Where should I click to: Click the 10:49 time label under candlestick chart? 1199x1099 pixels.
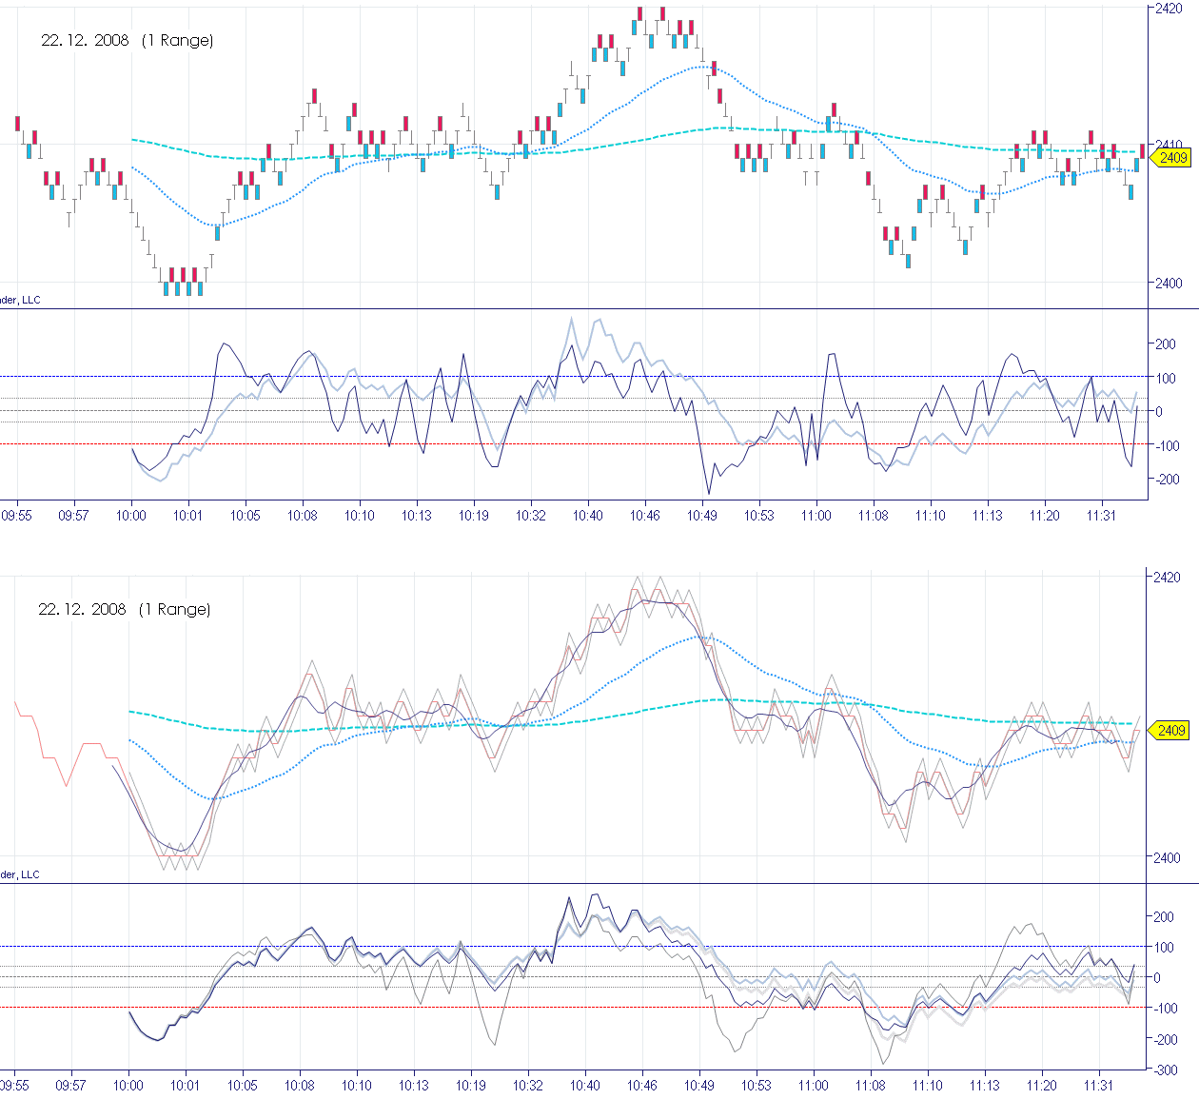702,516
